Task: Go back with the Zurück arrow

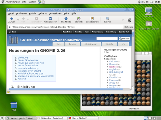Action: [12, 19]
